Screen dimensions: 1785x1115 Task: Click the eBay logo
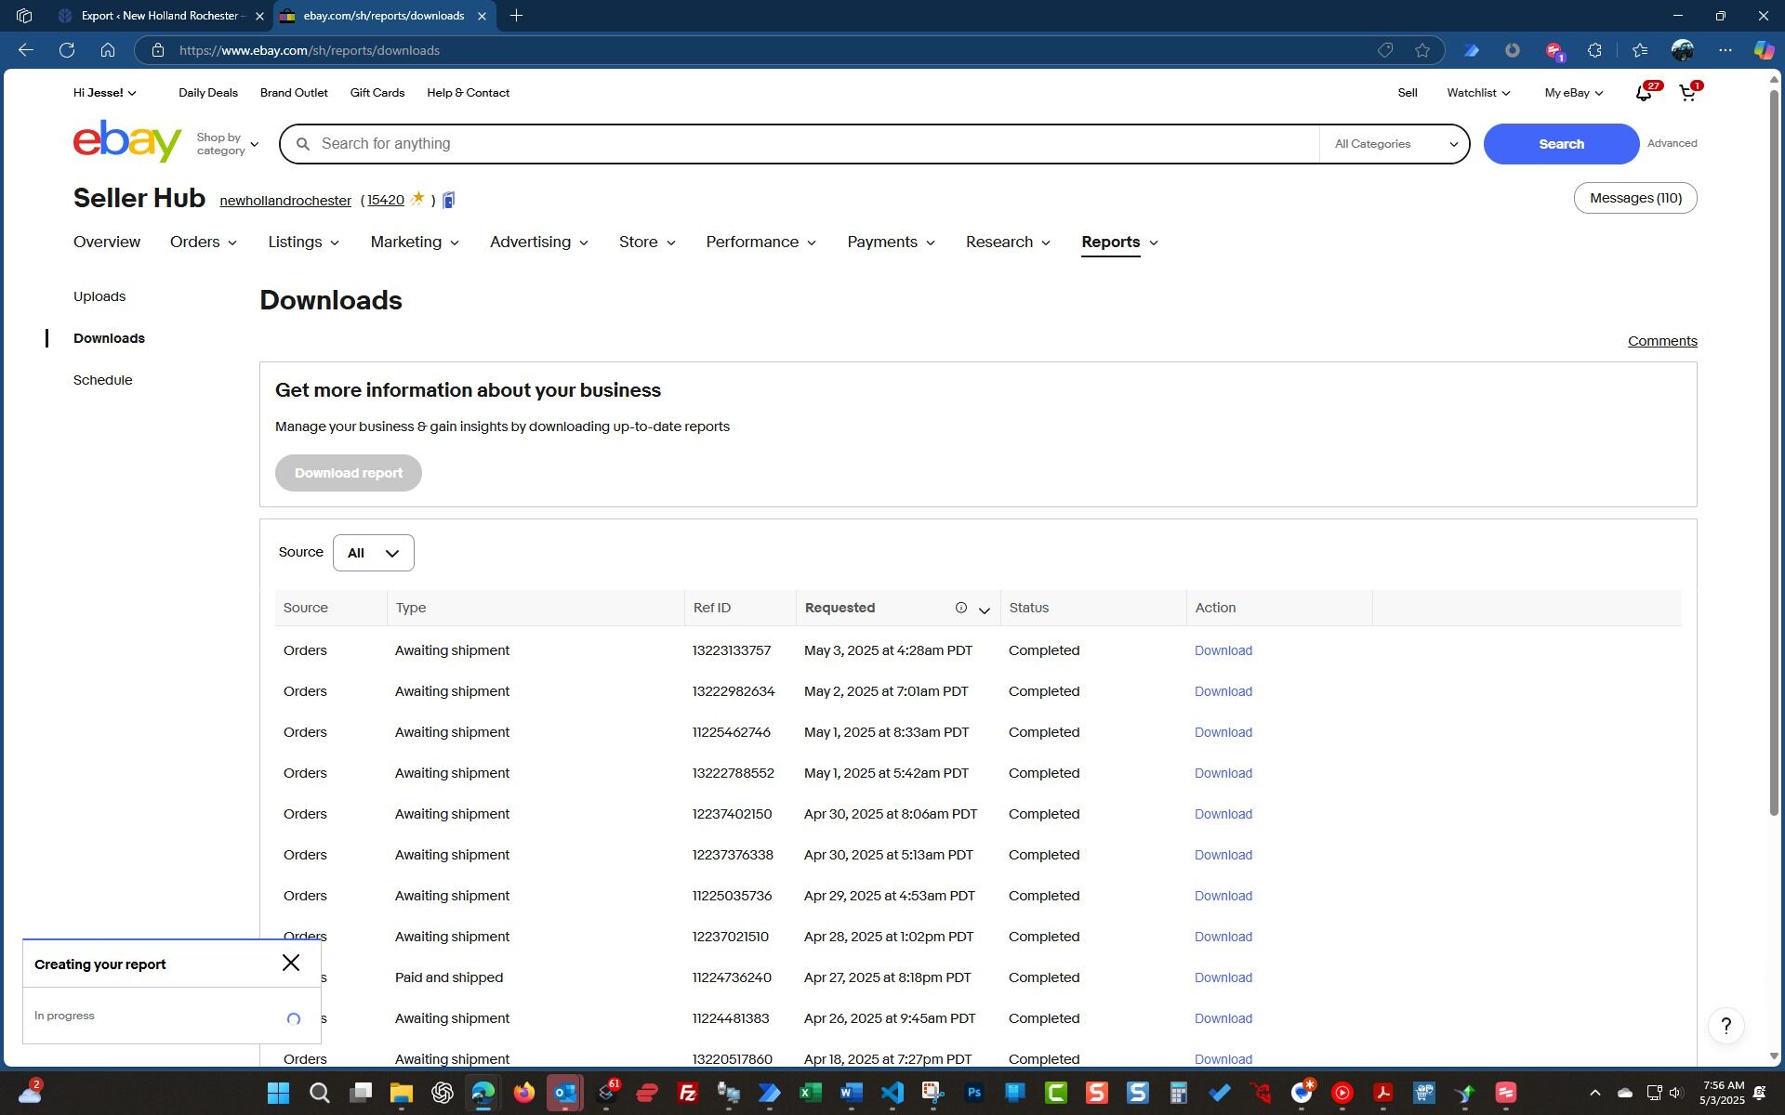(x=127, y=142)
